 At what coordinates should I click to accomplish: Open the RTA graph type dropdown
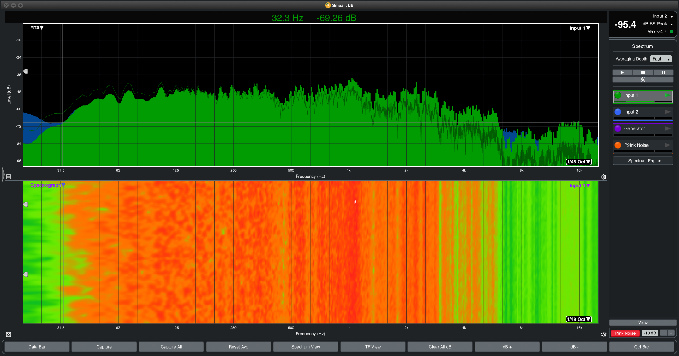coord(37,28)
